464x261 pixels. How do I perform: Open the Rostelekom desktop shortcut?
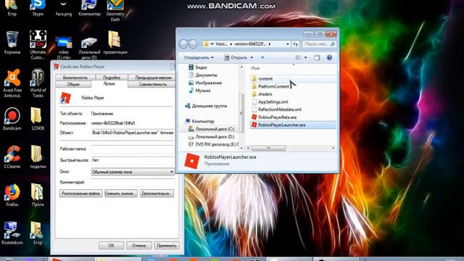pyautogui.click(x=12, y=233)
